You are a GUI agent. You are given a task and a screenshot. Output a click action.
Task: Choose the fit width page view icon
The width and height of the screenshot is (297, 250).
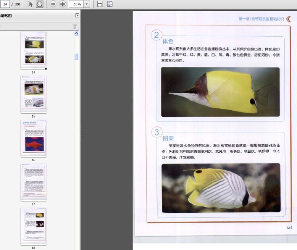click(100, 4)
